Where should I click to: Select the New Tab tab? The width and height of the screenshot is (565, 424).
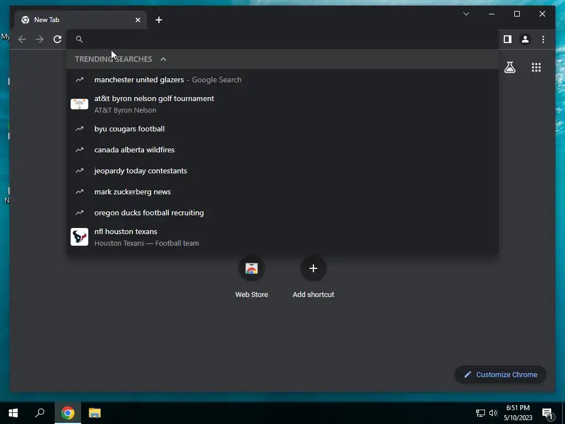pos(81,20)
